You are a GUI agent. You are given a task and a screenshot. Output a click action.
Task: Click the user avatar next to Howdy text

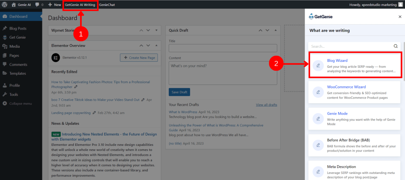[400, 5]
